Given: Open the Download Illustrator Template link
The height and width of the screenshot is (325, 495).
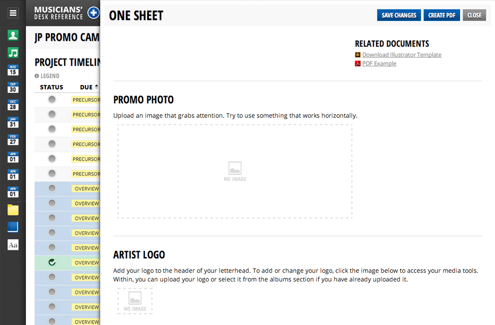Looking at the screenshot, I should tap(401, 55).
